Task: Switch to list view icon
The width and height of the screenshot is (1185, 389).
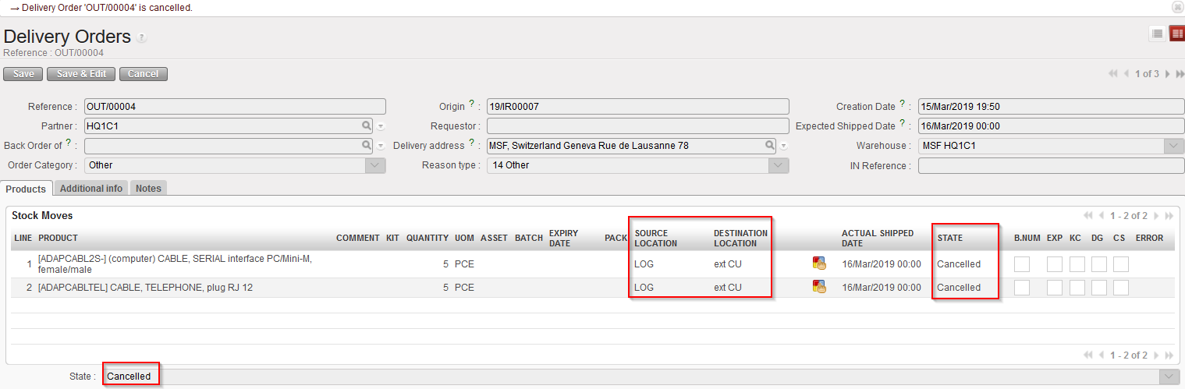Action: 1157,34
